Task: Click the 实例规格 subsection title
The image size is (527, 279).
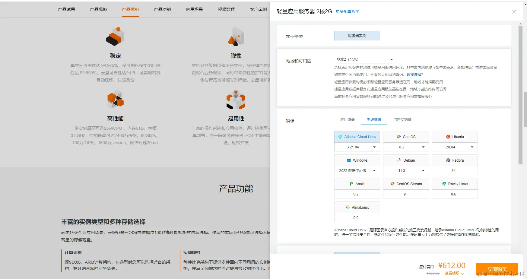Action: tap(192, 252)
